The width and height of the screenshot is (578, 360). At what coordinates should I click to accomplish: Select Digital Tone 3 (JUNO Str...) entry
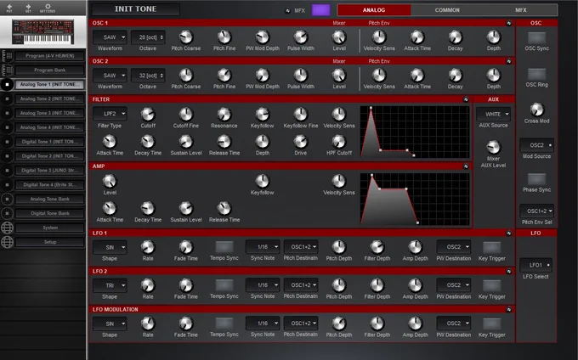[50, 171]
